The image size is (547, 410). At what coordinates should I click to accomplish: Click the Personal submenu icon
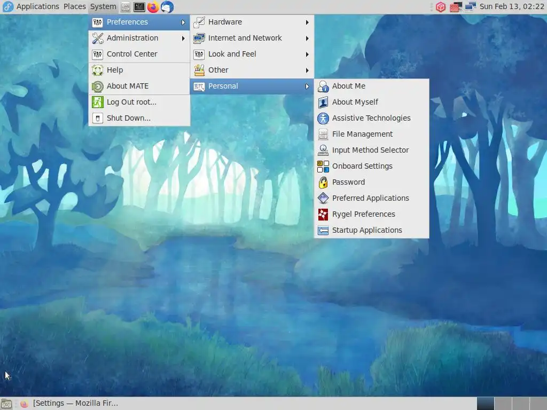coord(199,86)
